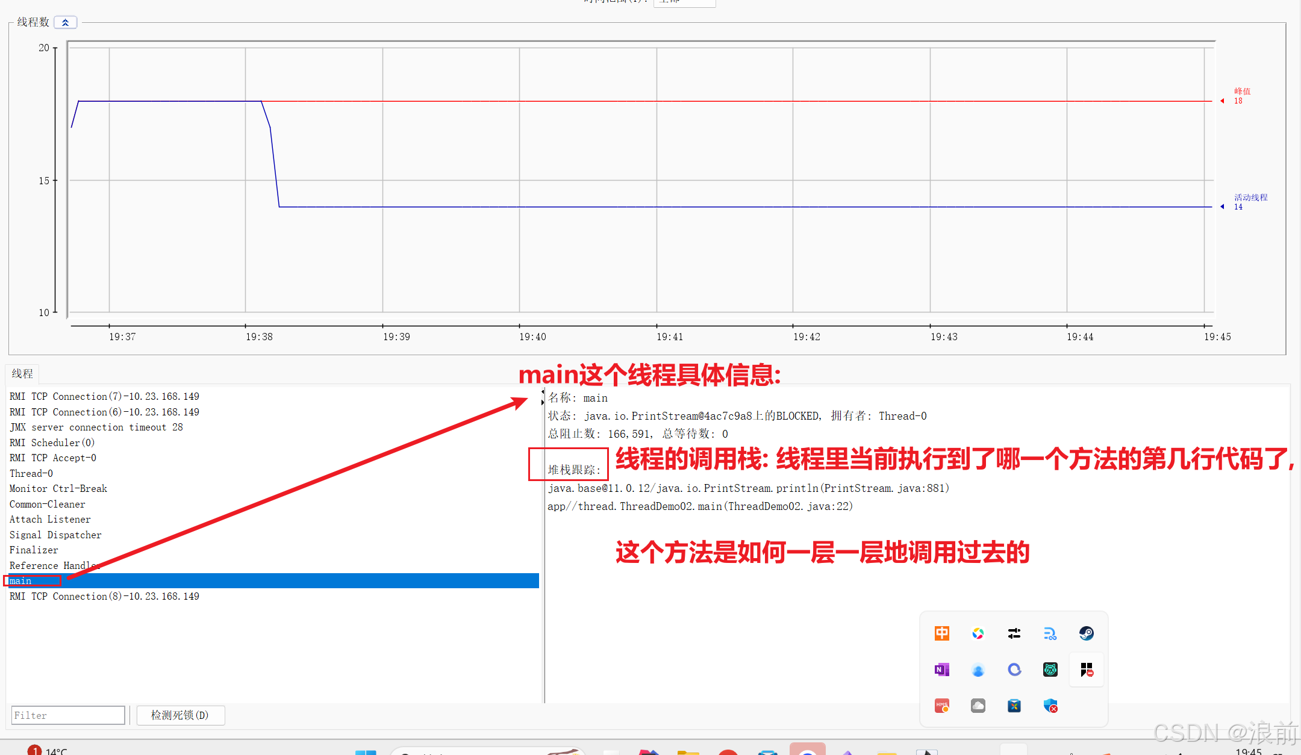This screenshot has width=1301, height=755.
Task: Click the four-squares tray icon with red minus
Action: tap(1086, 670)
